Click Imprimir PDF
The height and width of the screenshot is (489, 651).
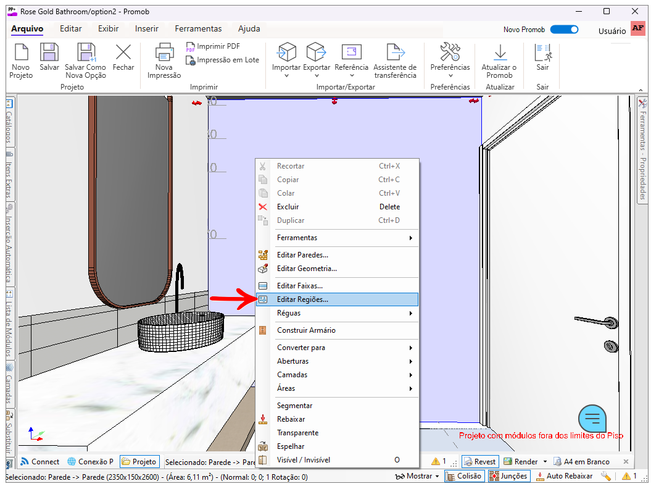[x=213, y=46]
